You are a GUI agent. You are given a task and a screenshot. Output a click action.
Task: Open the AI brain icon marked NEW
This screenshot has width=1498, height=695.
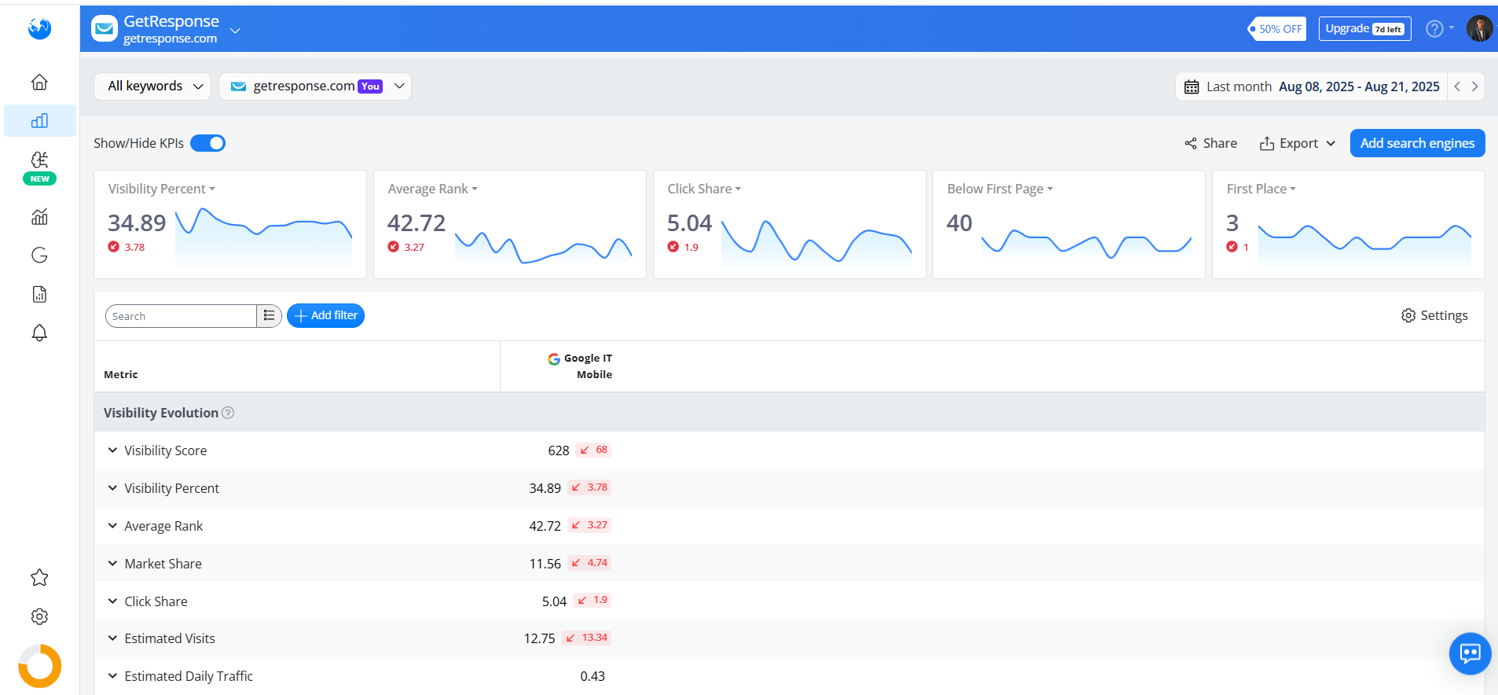[39, 160]
